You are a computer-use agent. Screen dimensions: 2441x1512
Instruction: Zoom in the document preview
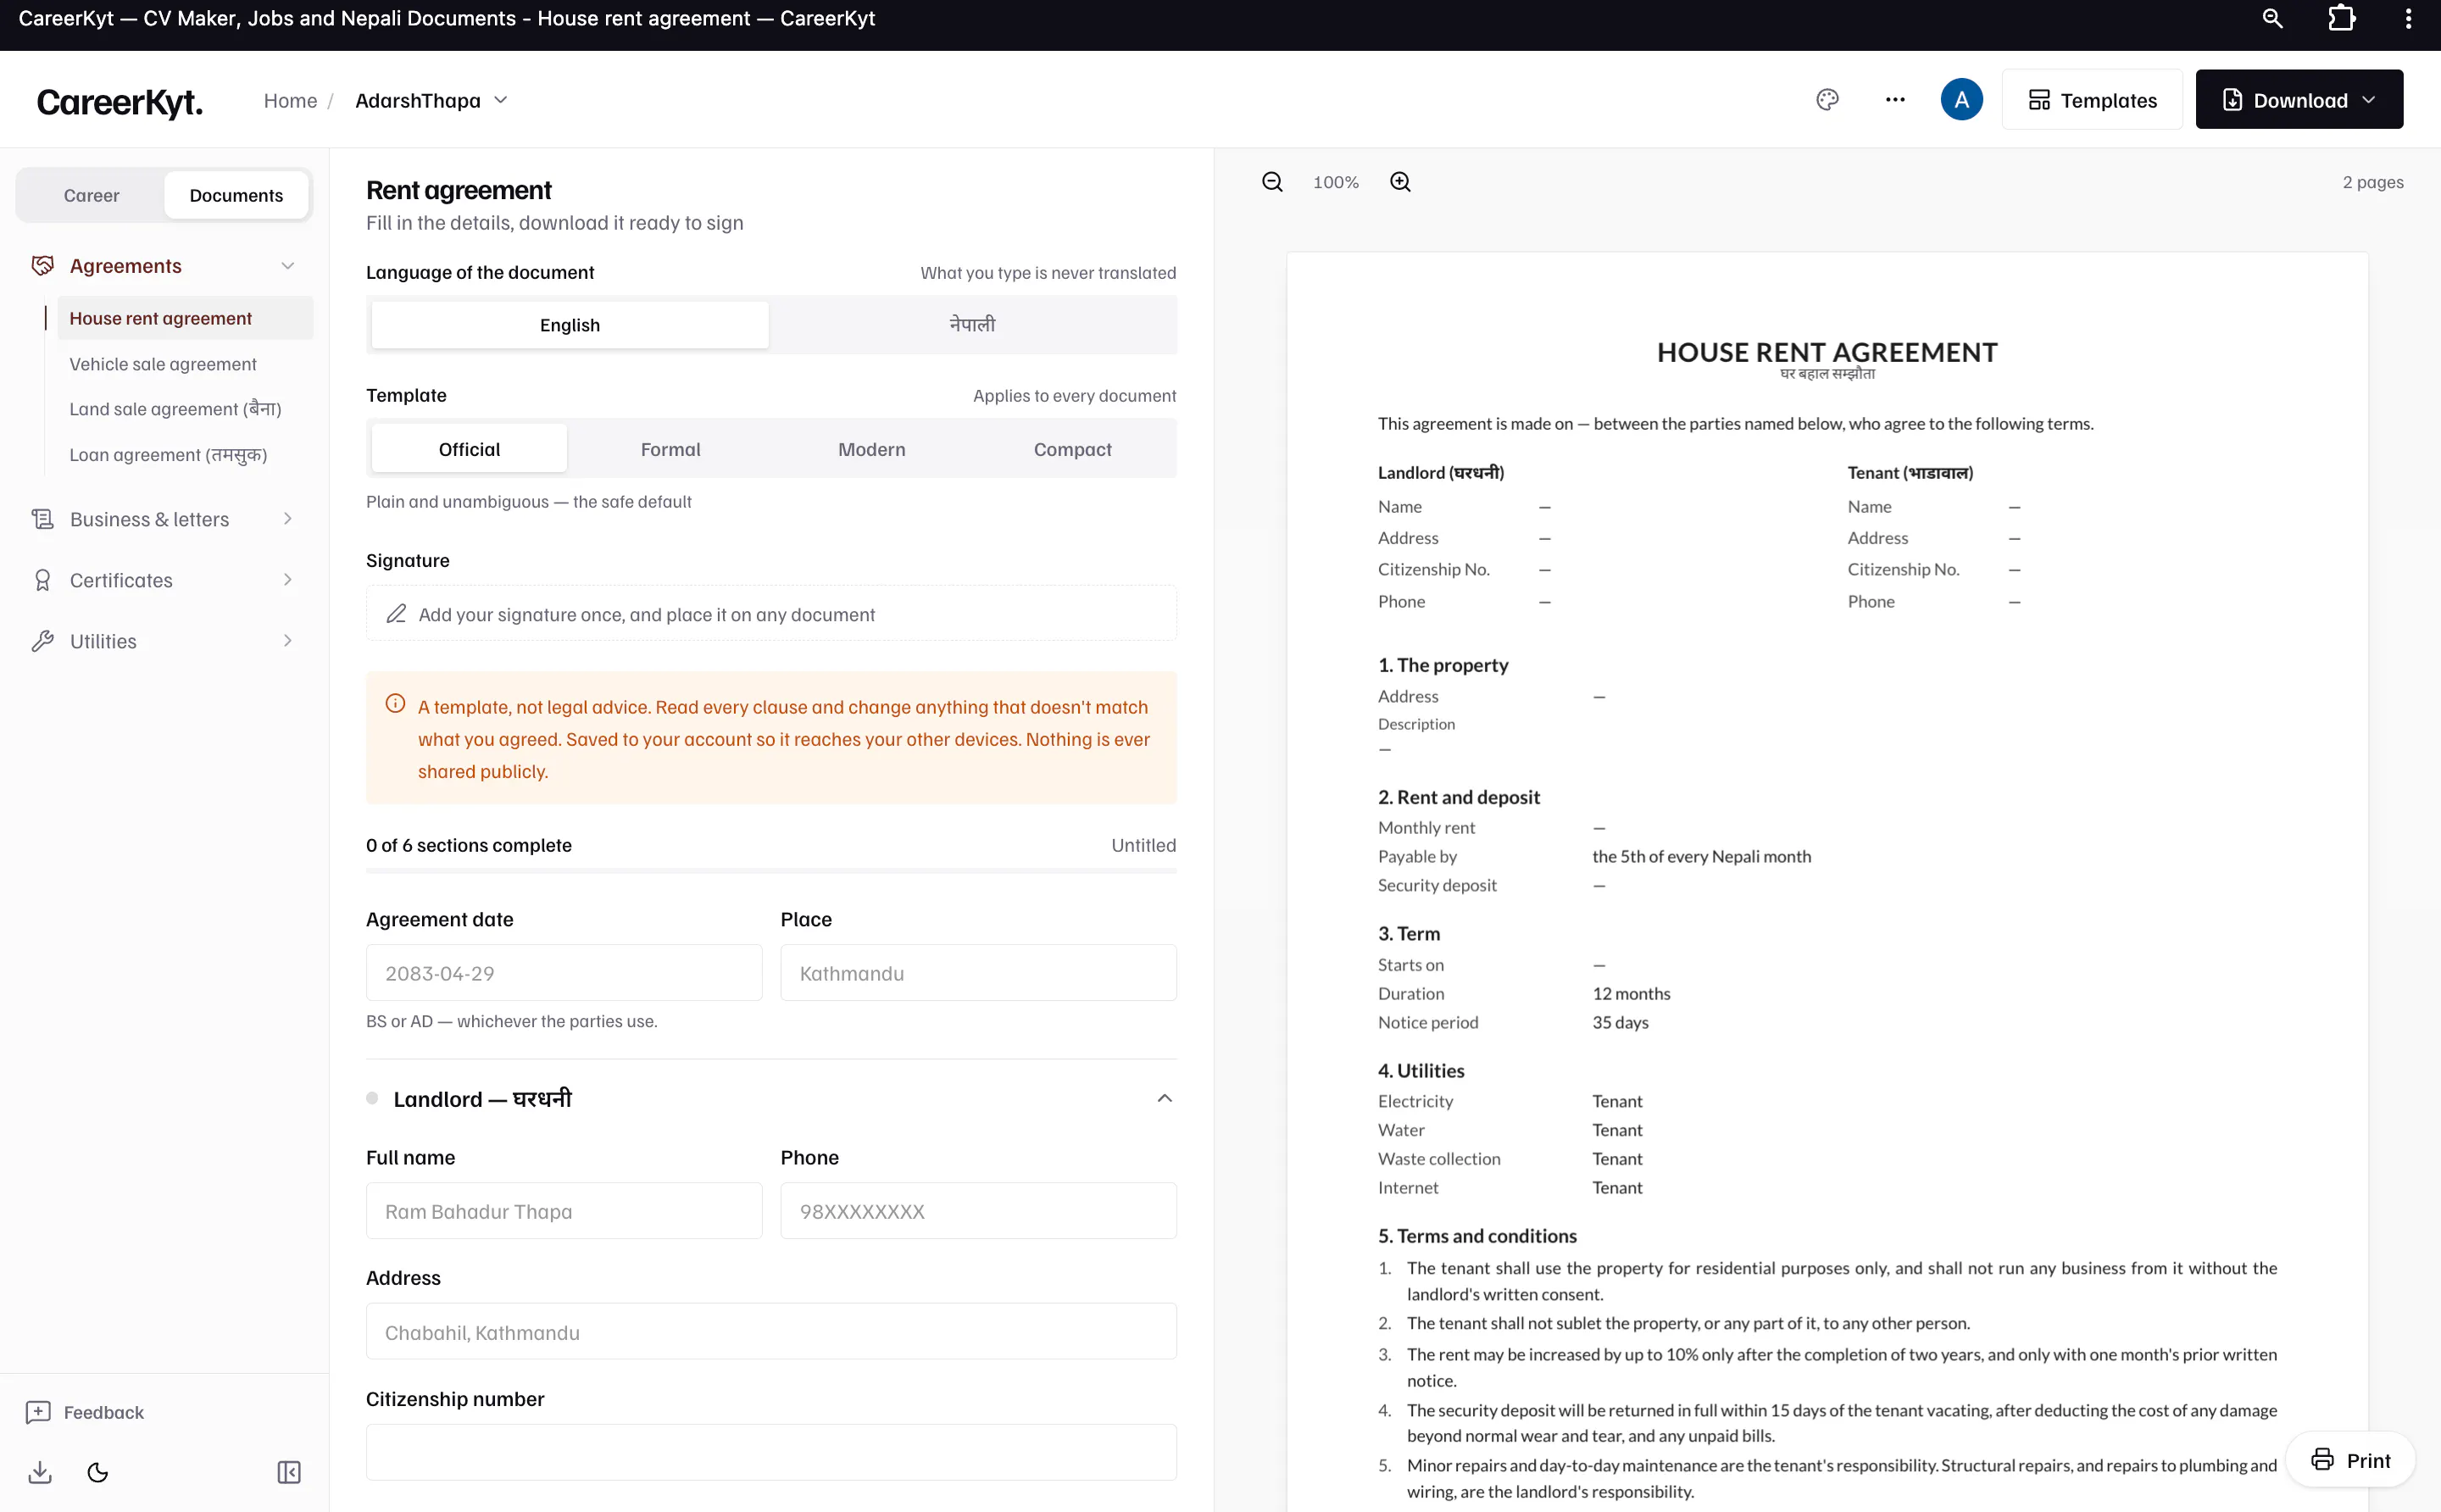coord(1400,182)
